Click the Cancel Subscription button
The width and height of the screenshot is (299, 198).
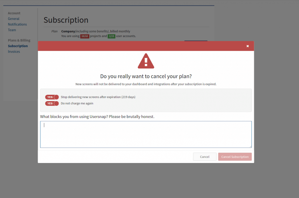click(x=235, y=157)
